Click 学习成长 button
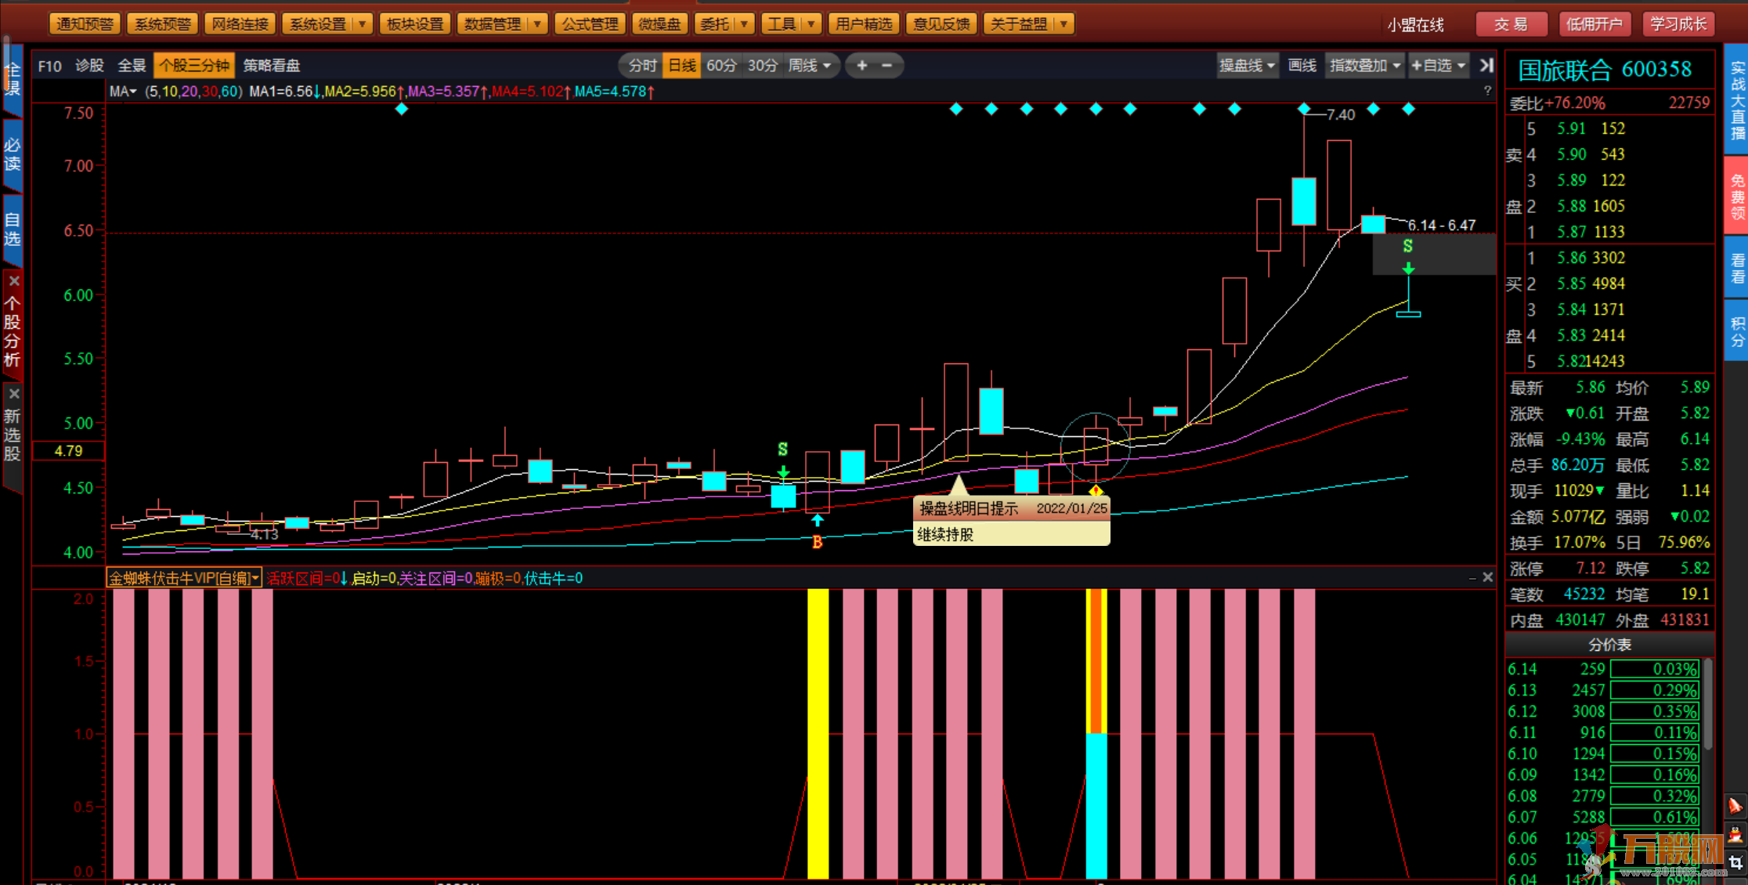 1678,24
